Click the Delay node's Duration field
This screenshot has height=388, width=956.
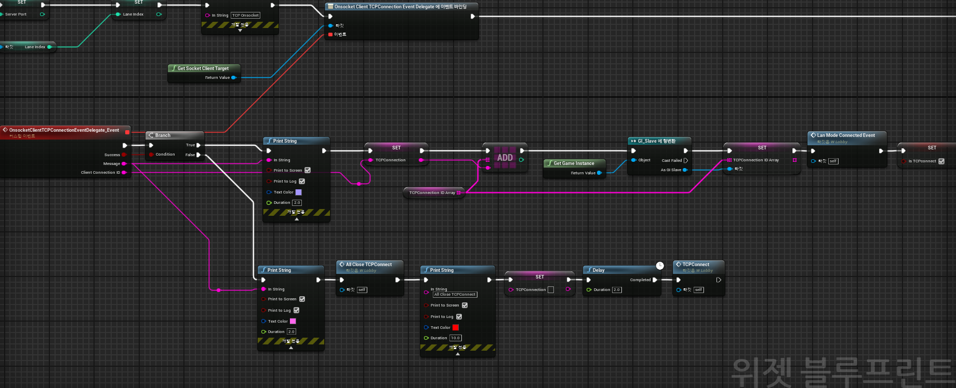(617, 289)
